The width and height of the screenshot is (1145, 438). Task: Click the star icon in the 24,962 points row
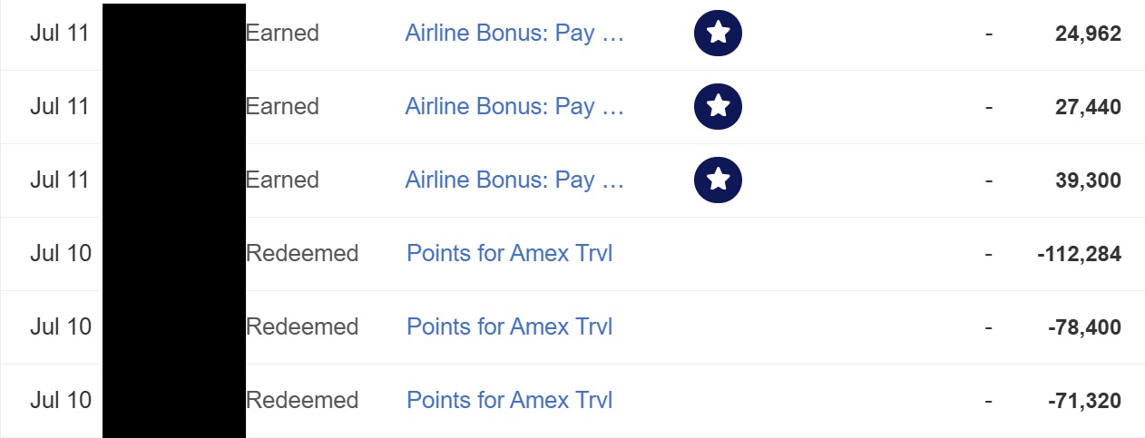718,34
